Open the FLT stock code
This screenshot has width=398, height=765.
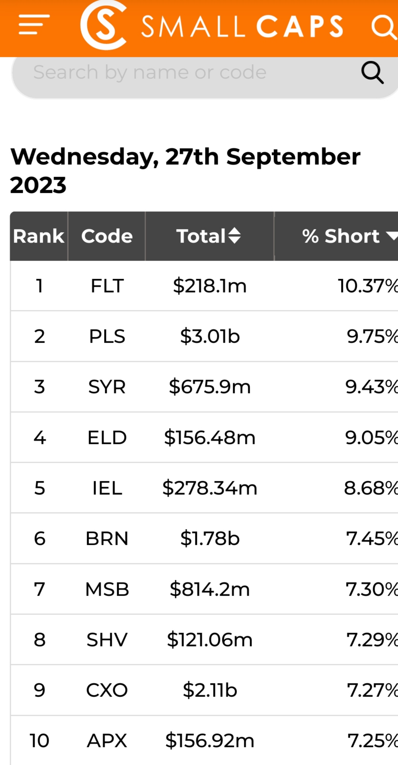107,286
